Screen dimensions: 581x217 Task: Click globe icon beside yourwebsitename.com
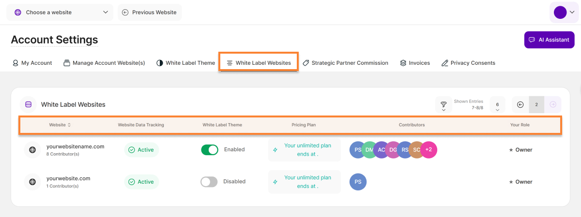pyautogui.click(x=33, y=150)
